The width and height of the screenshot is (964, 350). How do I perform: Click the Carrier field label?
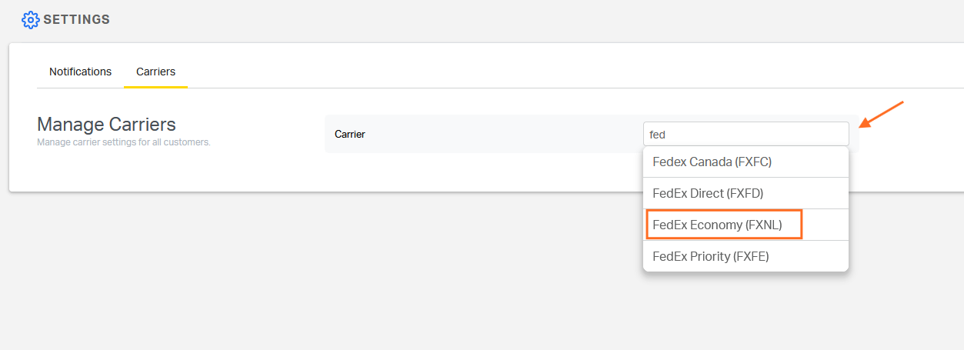[350, 134]
